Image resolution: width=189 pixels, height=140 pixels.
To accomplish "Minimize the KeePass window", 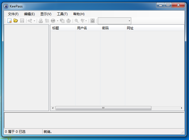I will click(x=161, y=5).
